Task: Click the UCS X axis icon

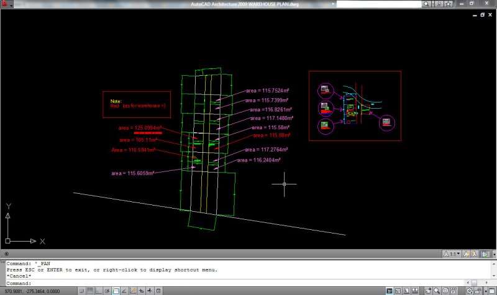Action: point(42,241)
